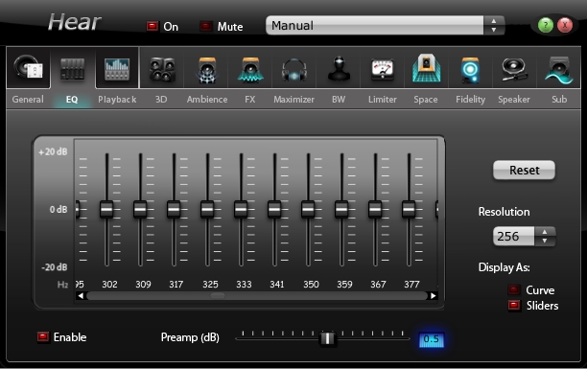
Task: Click the 333 Hz slider handle
Action: coord(241,209)
